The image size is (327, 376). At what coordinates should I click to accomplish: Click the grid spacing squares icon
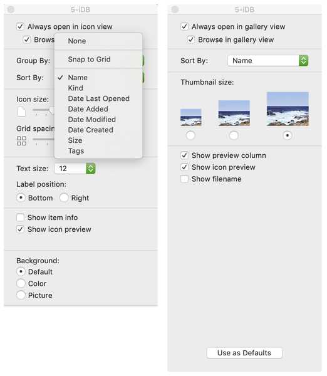pos(21,141)
